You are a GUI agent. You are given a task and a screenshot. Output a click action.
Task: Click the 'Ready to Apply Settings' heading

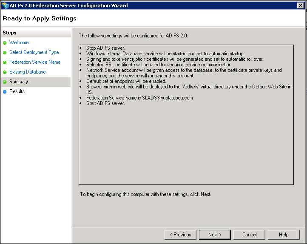[x=40, y=18]
